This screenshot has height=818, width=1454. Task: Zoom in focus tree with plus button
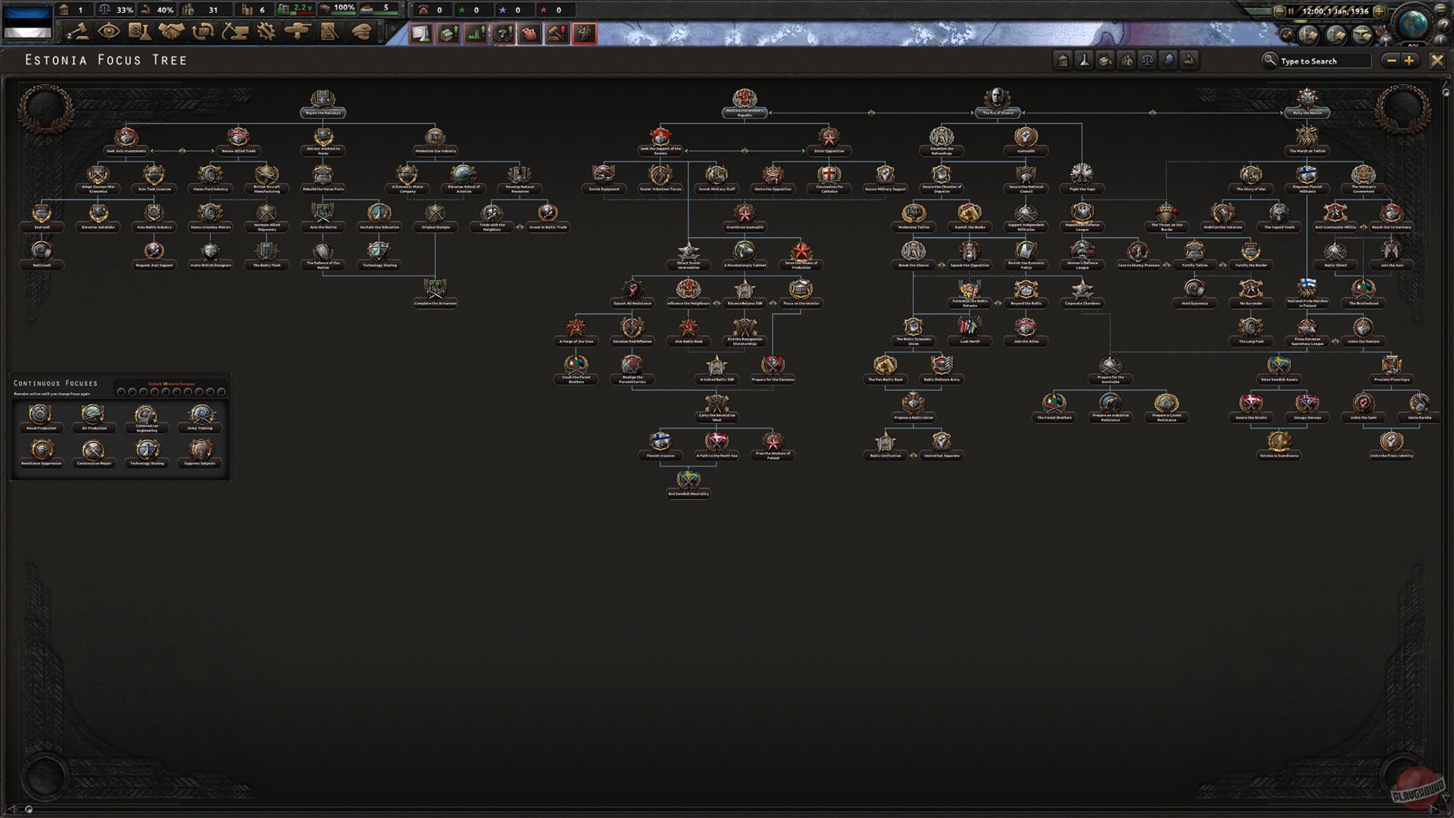pos(1409,61)
